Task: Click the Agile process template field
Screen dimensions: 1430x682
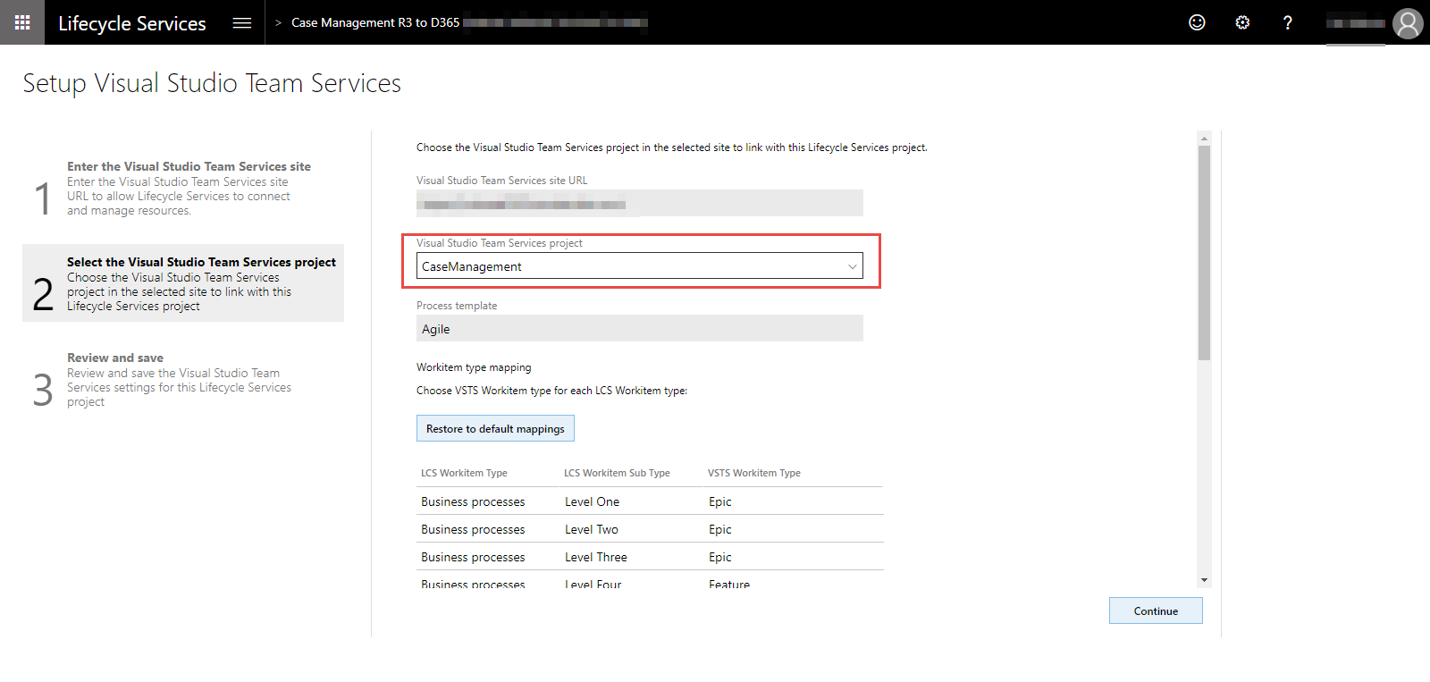Action: [x=640, y=328]
